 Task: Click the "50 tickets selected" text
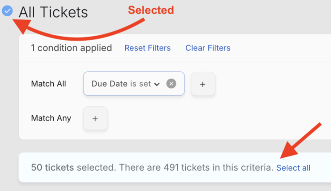click(x=53, y=167)
